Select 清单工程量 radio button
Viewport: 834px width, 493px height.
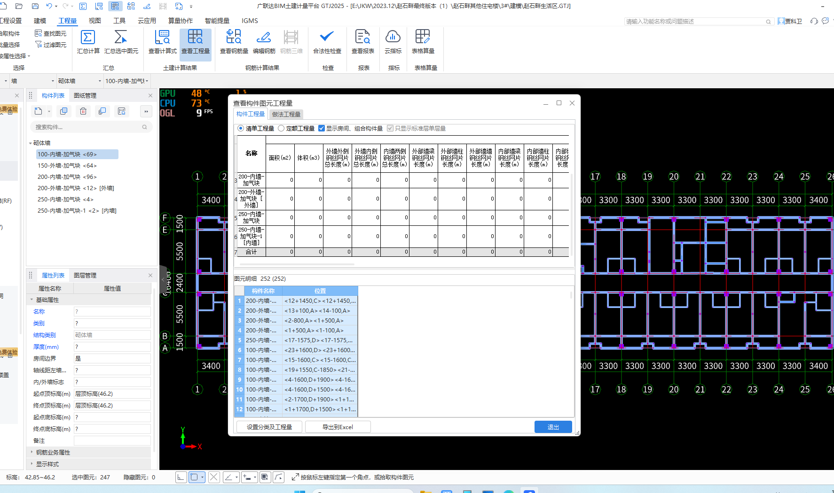tap(241, 128)
